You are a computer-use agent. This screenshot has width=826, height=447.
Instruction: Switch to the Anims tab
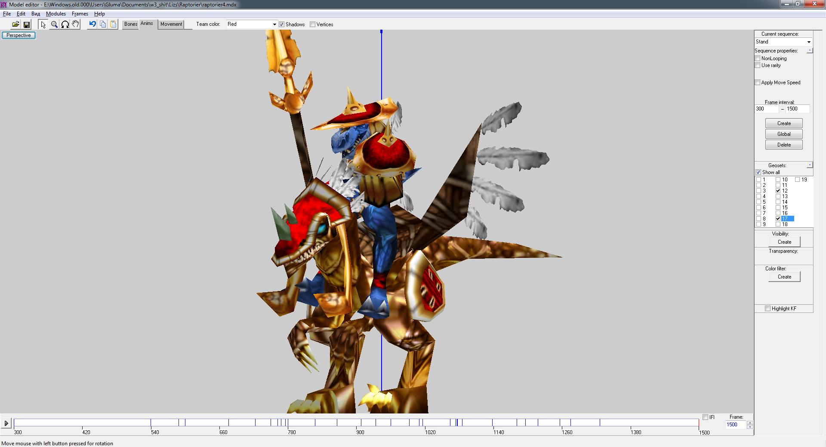coord(147,23)
